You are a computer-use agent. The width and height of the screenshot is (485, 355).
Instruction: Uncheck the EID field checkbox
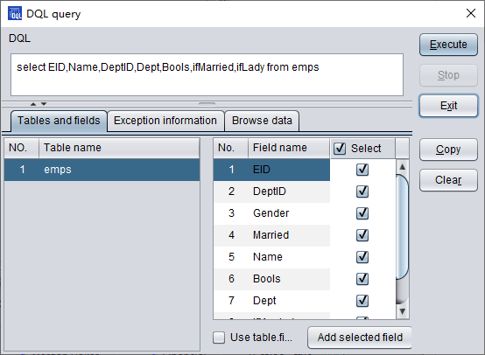[362, 170]
